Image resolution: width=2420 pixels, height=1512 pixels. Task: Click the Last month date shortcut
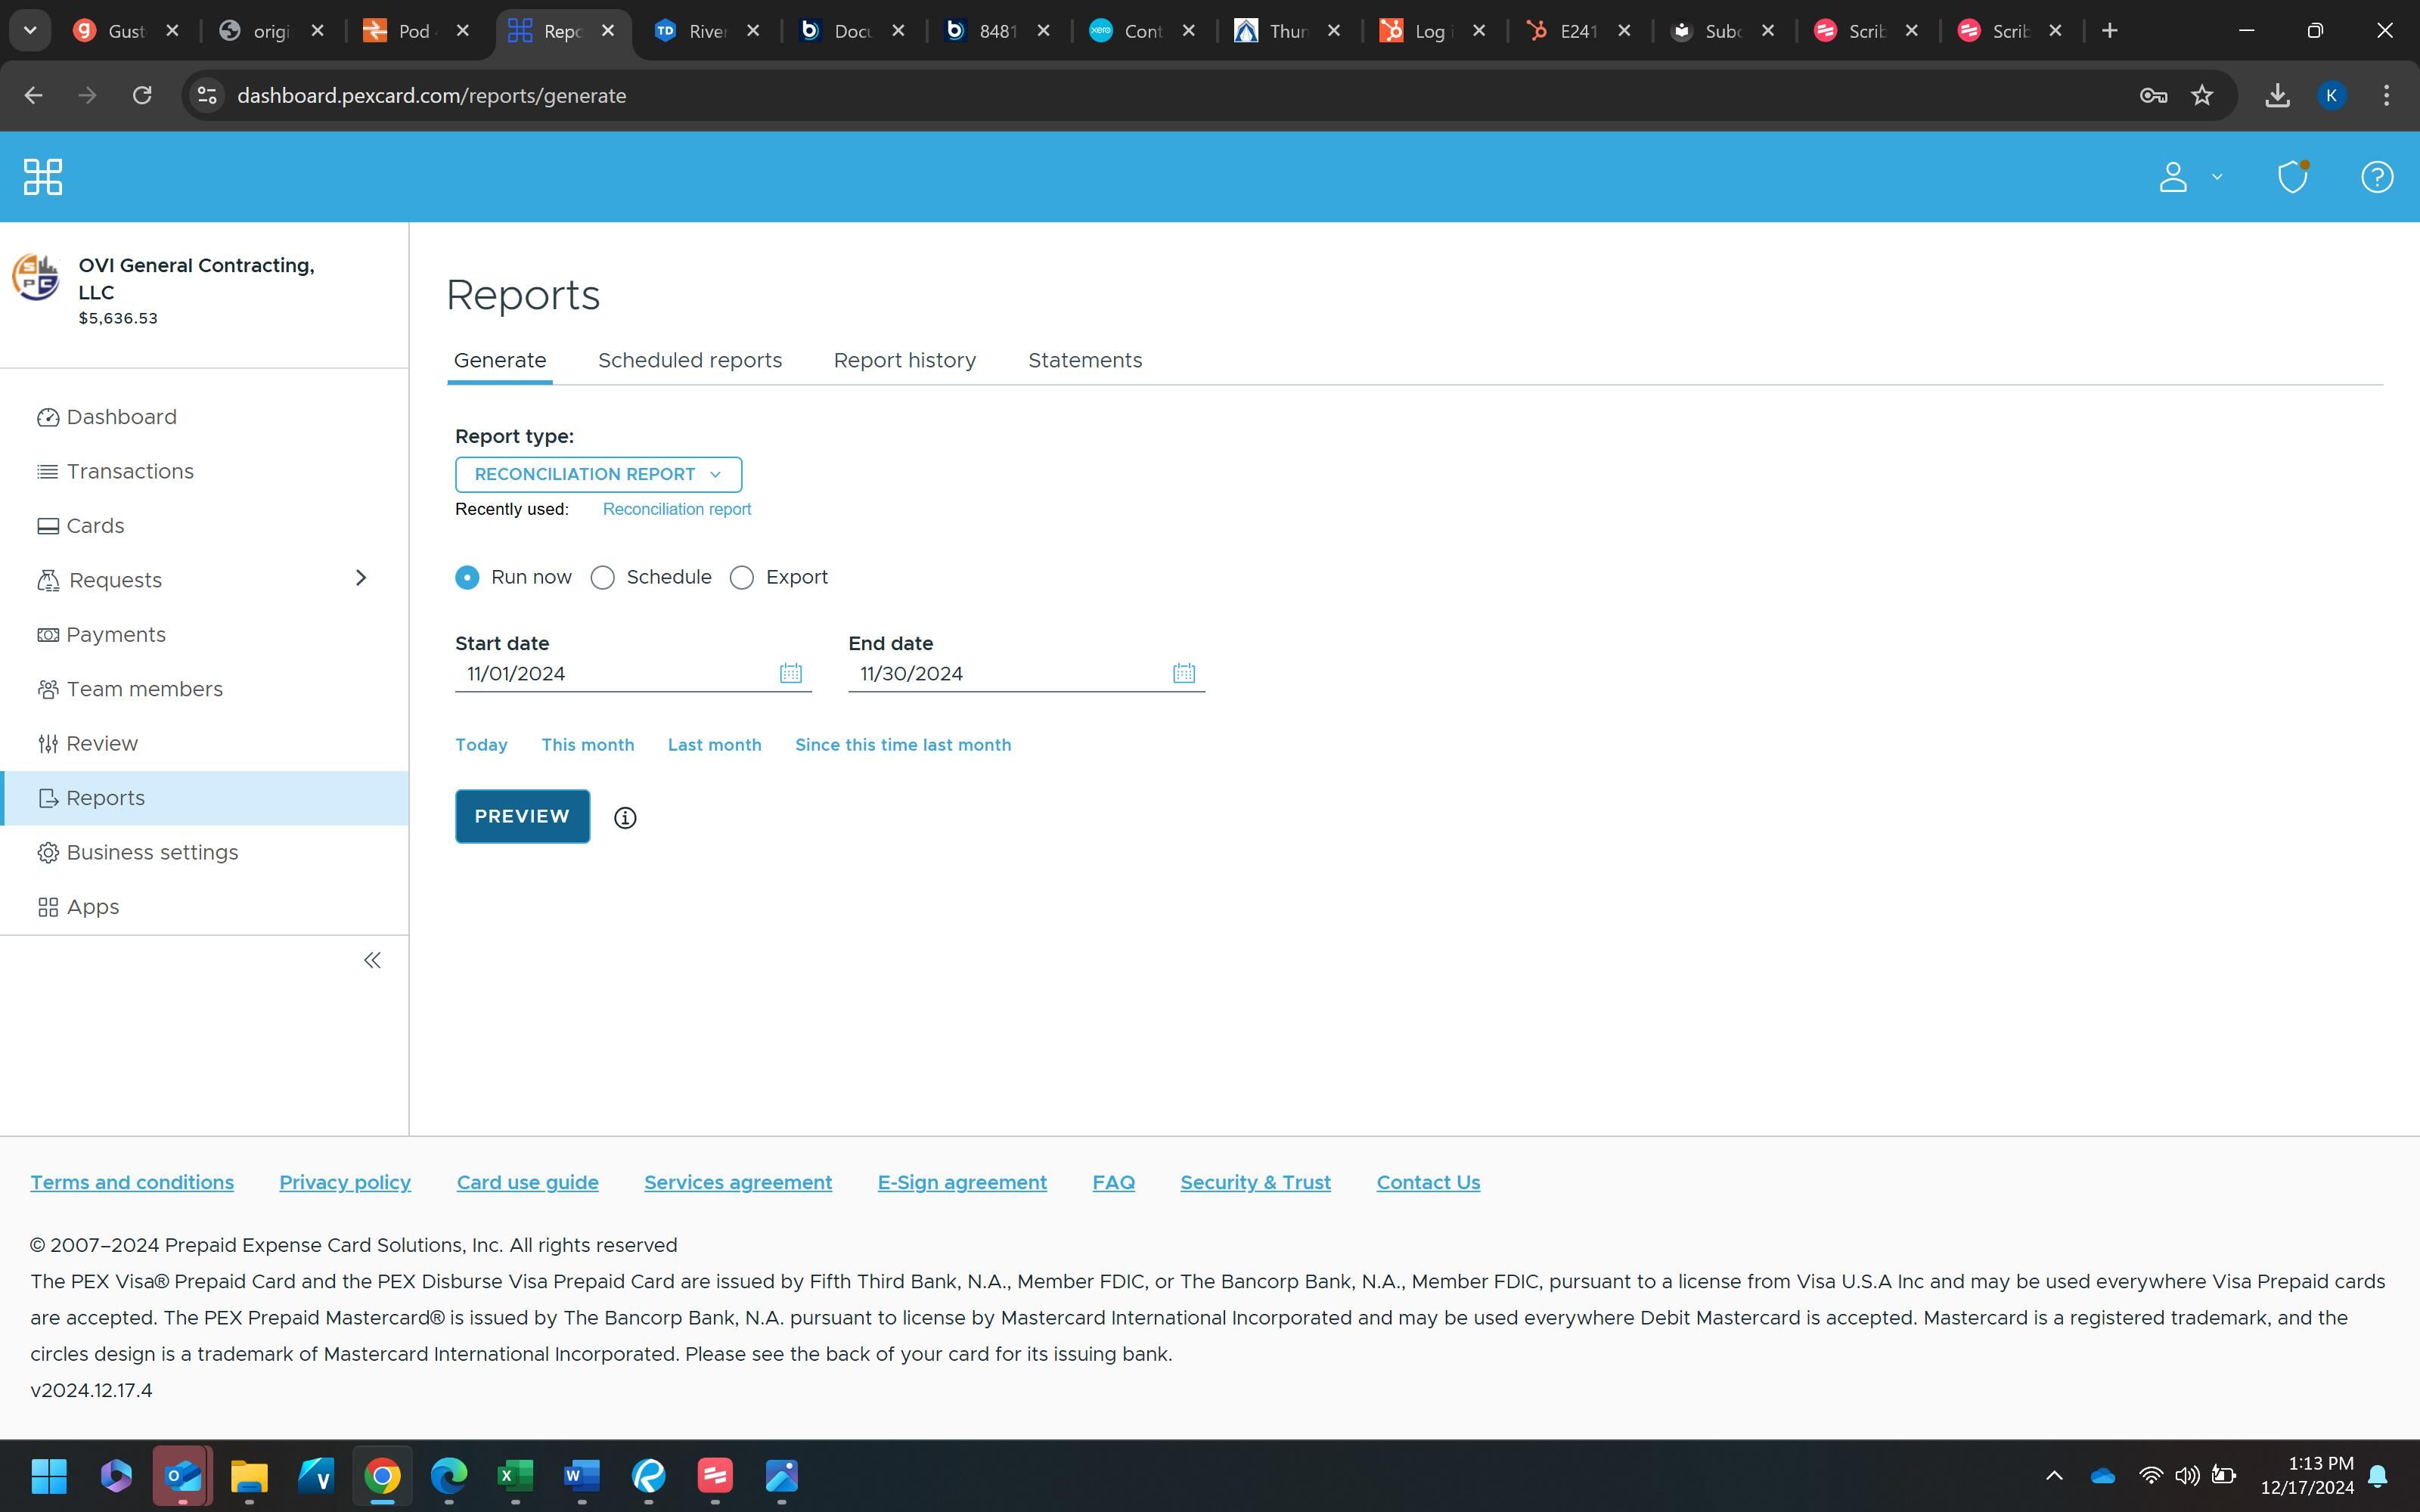tap(714, 745)
